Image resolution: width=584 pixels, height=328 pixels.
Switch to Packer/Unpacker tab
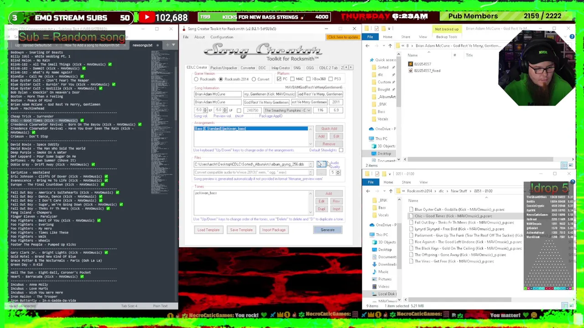[x=224, y=68]
